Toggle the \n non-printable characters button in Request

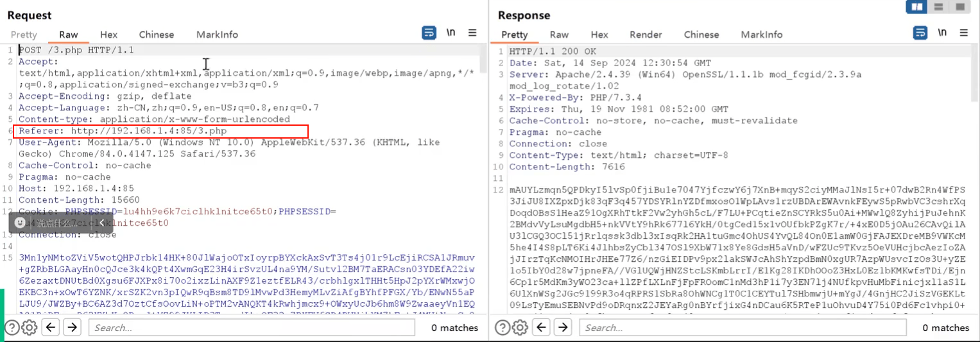tap(451, 33)
